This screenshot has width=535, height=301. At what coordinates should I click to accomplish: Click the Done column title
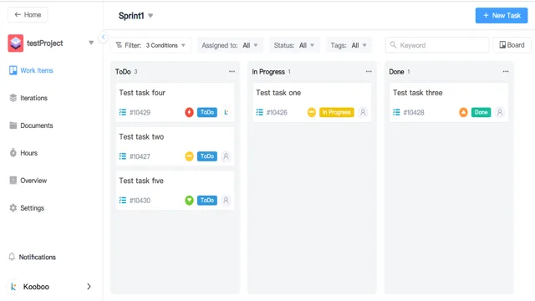pyautogui.click(x=396, y=72)
